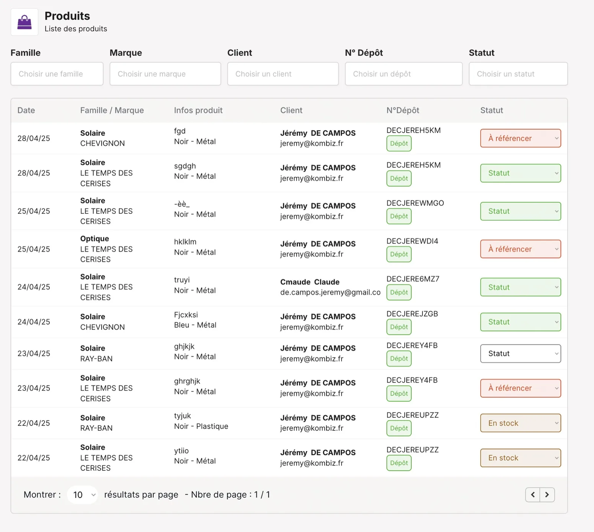Open En stock dropdown for ytiio product
This screenshot has width=594, height=532.
coord(520,458)
